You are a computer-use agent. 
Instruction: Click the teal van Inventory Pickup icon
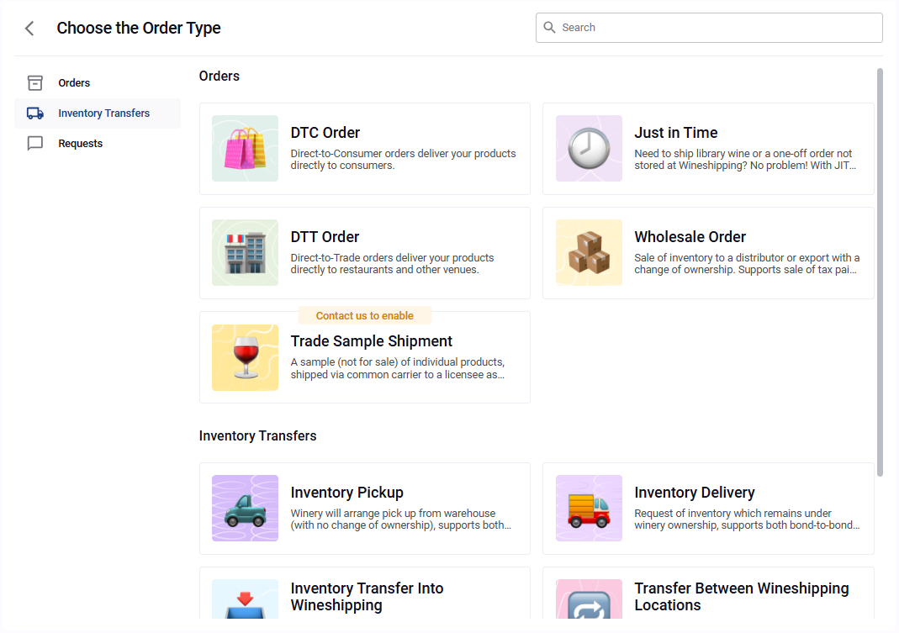pyautogui.click(x=245, y=509)
